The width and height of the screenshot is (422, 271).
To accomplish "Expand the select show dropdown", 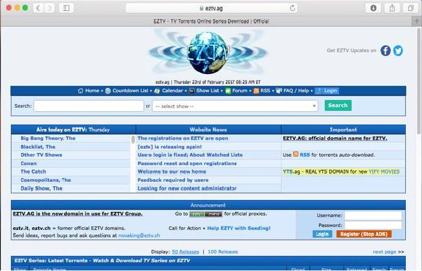I will tap(235, 105).
